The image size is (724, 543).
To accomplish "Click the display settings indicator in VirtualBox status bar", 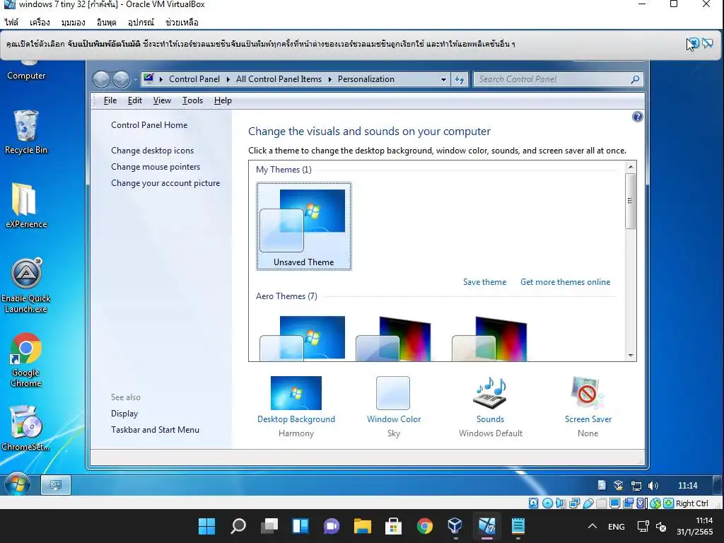I will 614,503.
